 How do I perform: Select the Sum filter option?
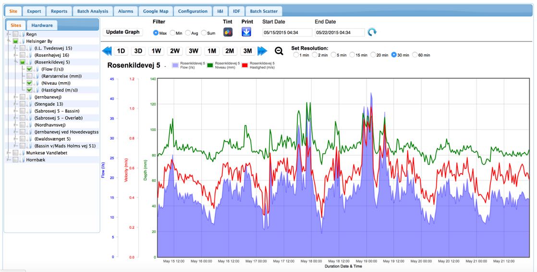204,33
